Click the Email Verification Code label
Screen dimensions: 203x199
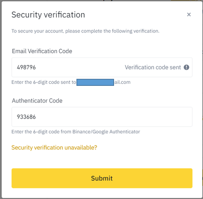pos(42,51)
